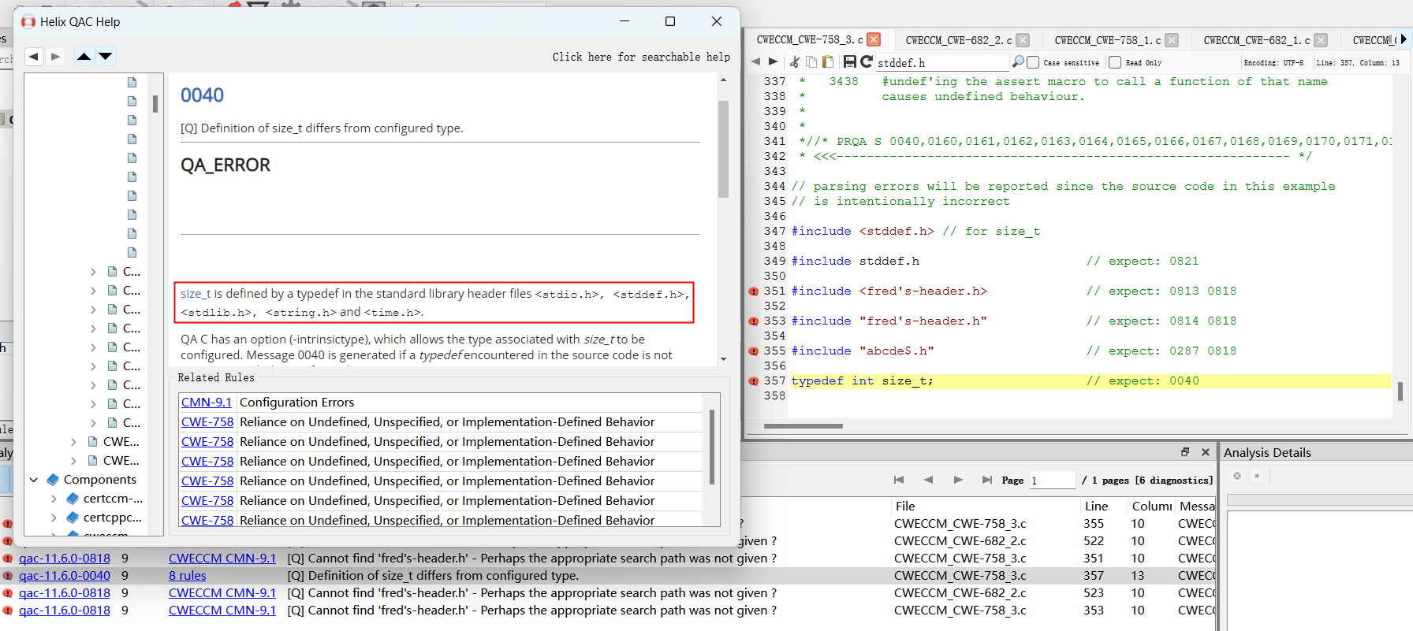The width and height of the screenshot is (1413, 631).
Task: Collapse the Components tree node
Action: [34, 480]
